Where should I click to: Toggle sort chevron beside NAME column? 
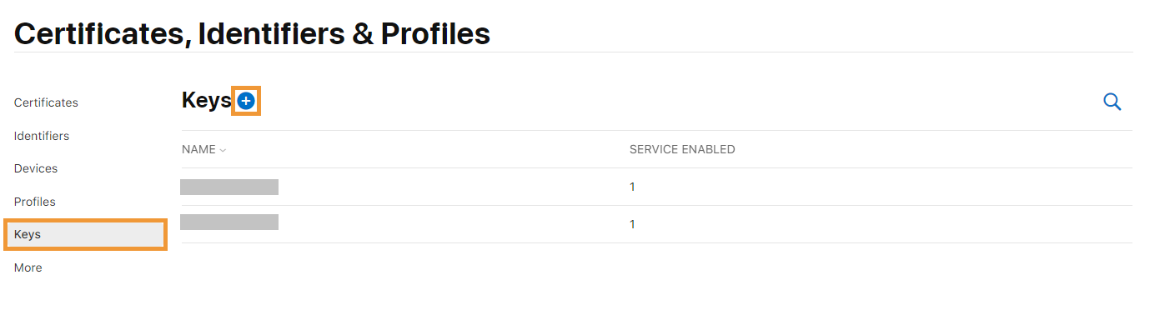(223, 151)
